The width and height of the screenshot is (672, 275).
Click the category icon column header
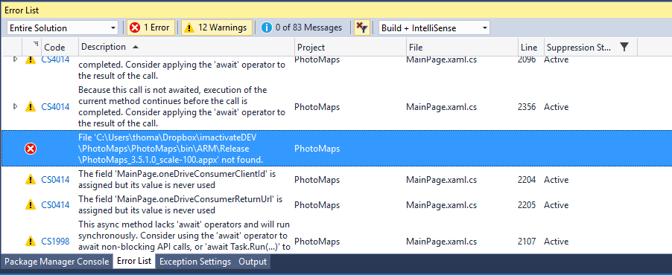pyautogui.click(x=31, y=47)
